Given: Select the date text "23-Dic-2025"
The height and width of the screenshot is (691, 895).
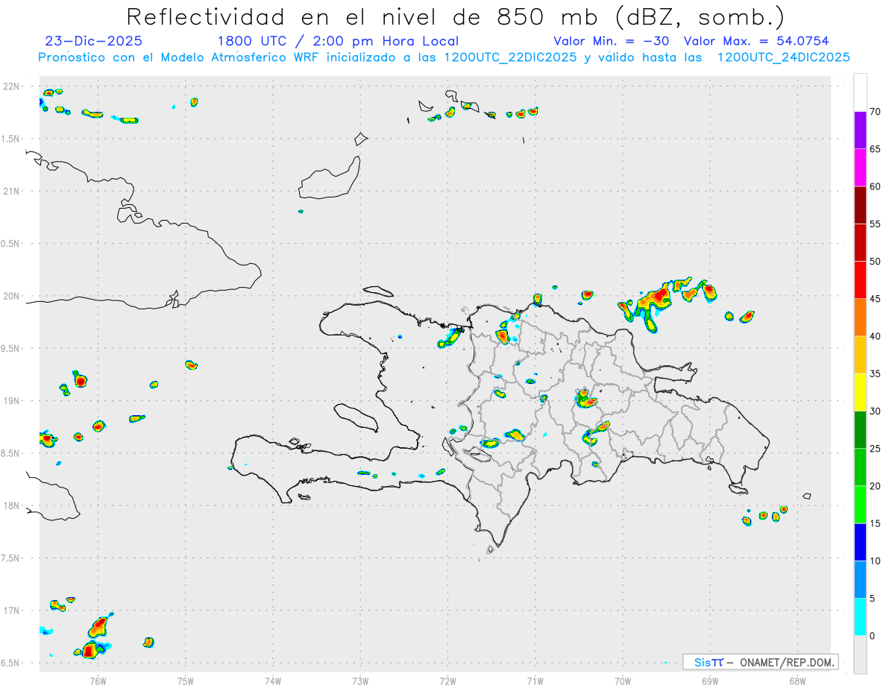Looking at the screenshot, I should (x=93, y=41).
